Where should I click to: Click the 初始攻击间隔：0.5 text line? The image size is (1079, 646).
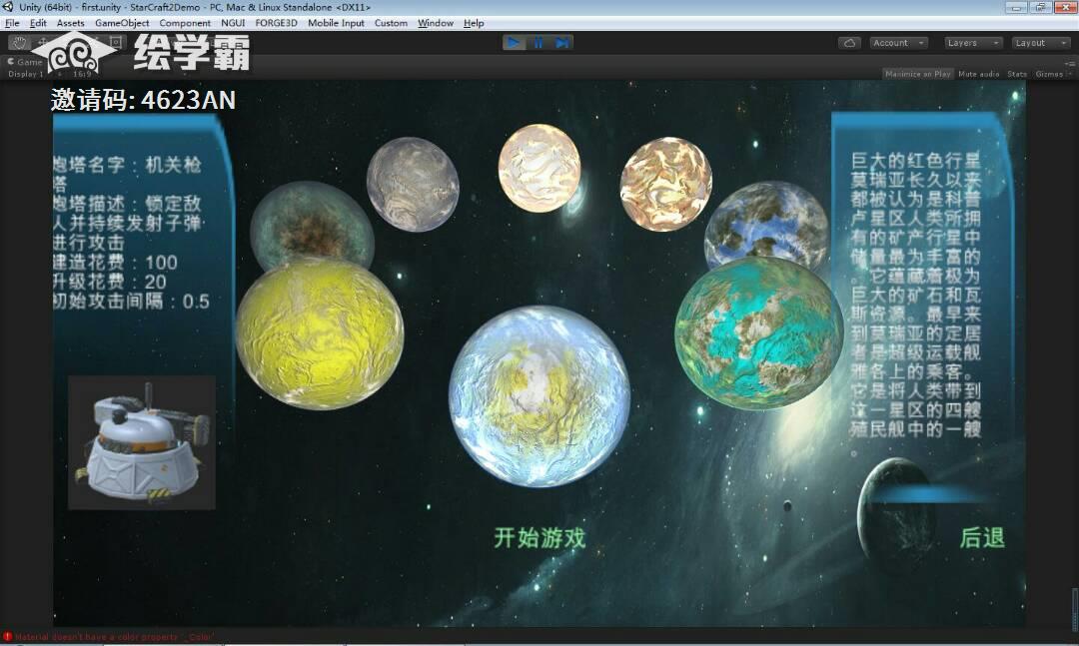131,301
